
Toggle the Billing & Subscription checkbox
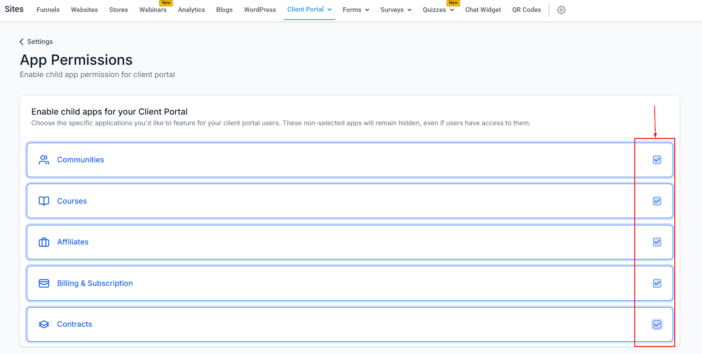(657, 283)
